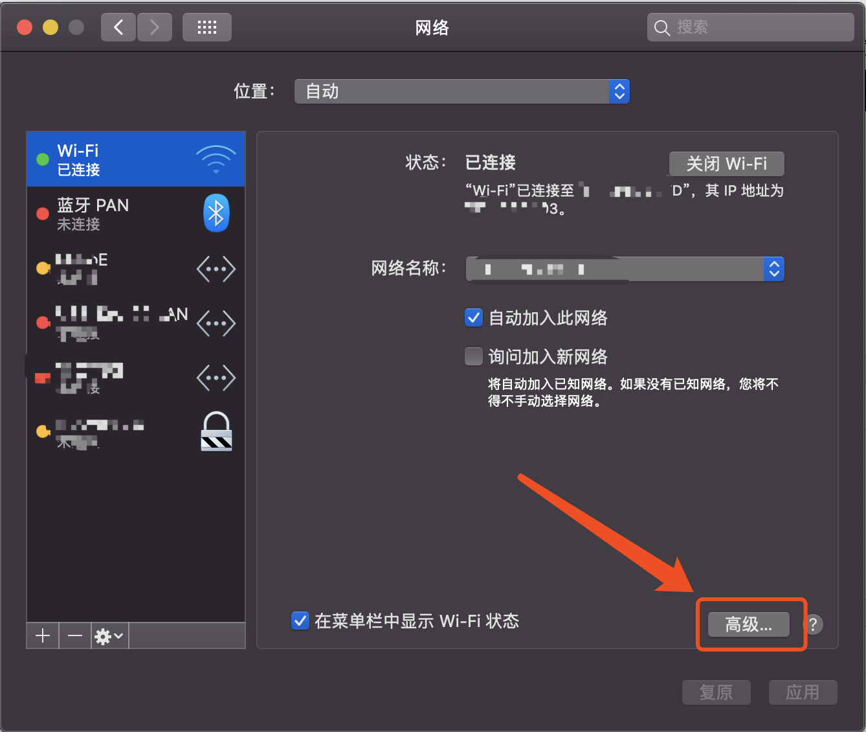This screenshot has width=866, height=732.
Task: Click the 应用 apply button
Action: pos(803,692)
